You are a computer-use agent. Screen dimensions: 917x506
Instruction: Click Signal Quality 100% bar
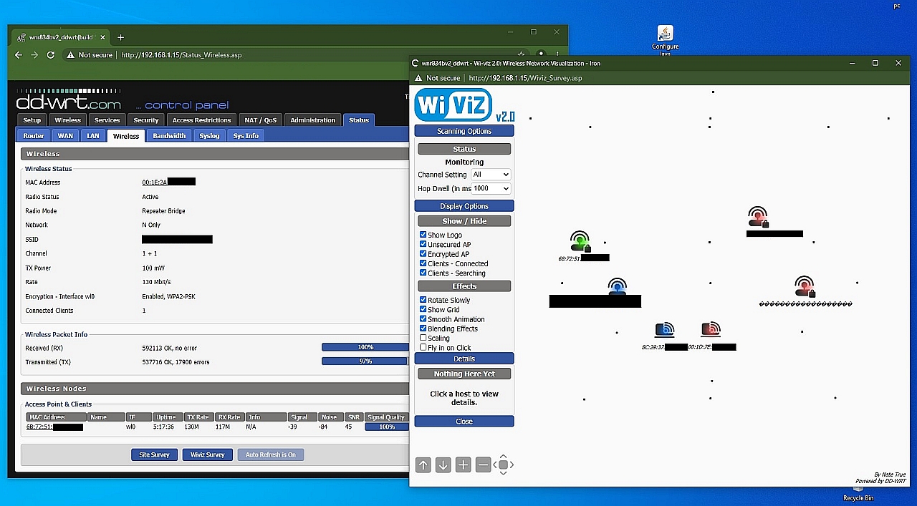pyautogui.click(x=387, y=427)
